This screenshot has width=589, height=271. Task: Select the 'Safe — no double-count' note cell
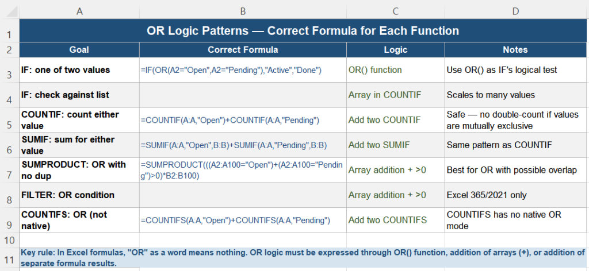pos(515,120)
